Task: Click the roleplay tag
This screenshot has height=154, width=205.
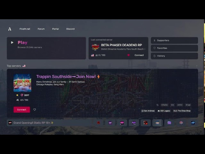Action: (164, 105)
